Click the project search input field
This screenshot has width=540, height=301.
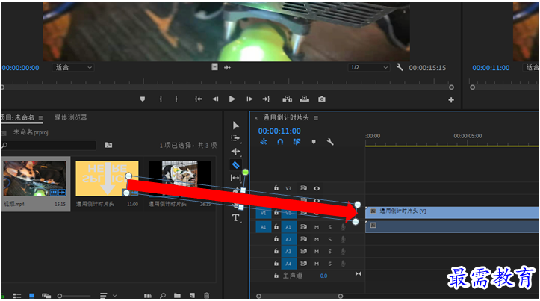(x=49, y=145)
